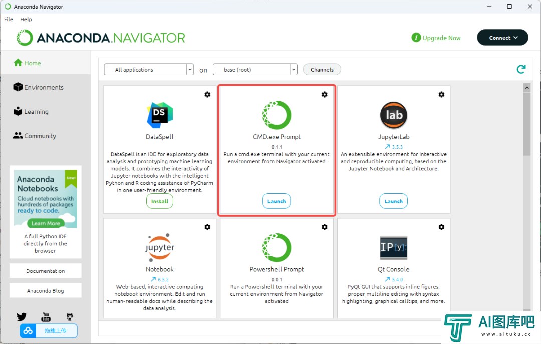Viewport: 541px width, 344px height.
Task: Open DataSpell settings gear
Action: click(207, 94)
